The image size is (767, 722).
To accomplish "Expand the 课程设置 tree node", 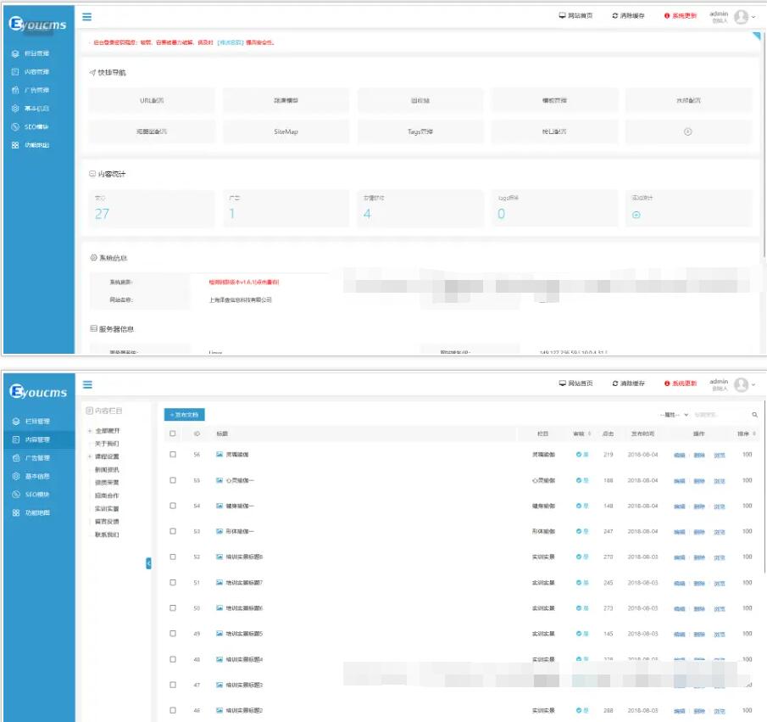I will click(90, 456).
